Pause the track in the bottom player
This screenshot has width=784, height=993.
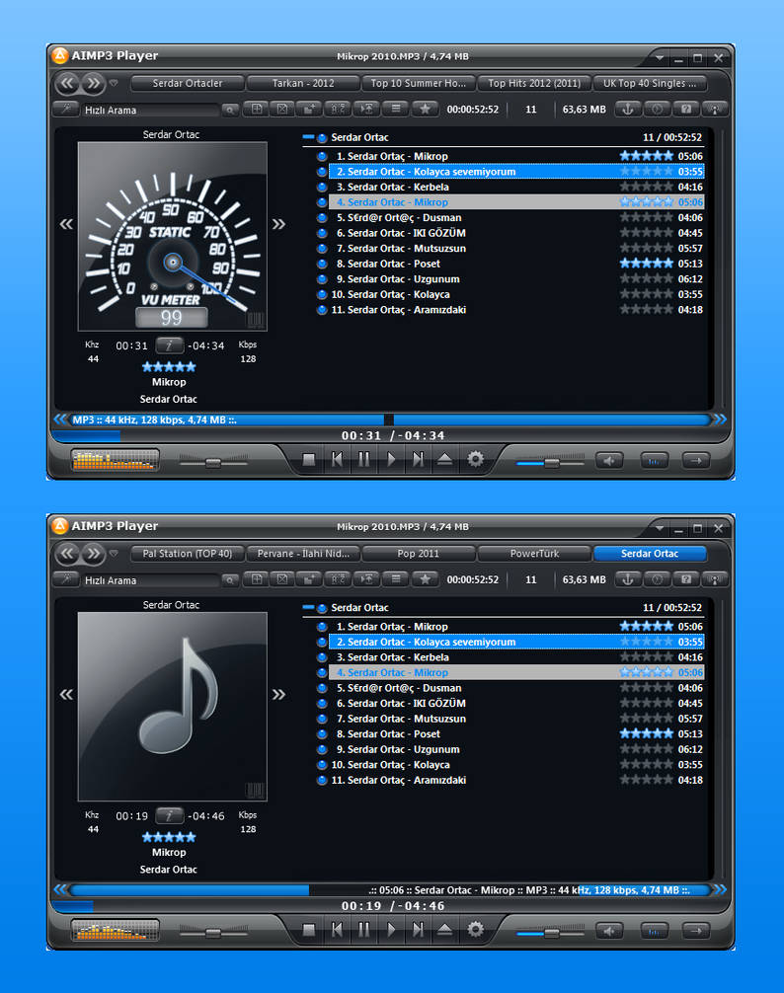pyautogui.click(x=364, y=930)
